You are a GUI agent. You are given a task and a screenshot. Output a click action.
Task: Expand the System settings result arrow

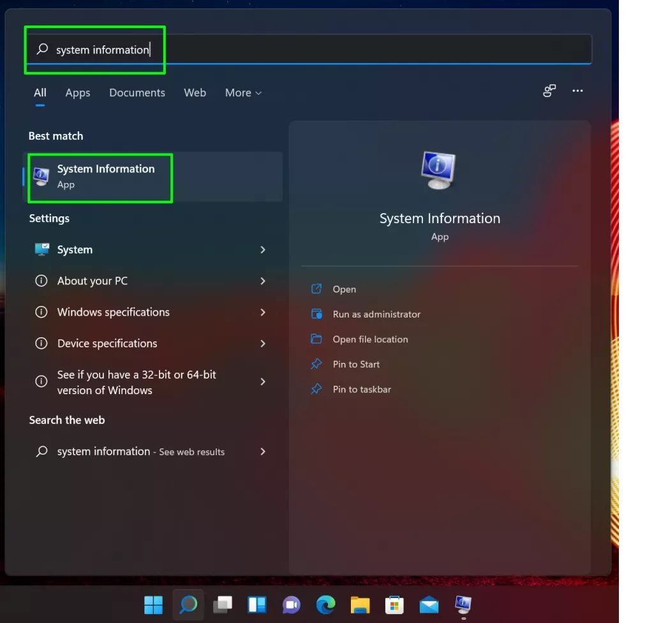tap(262, 250)
